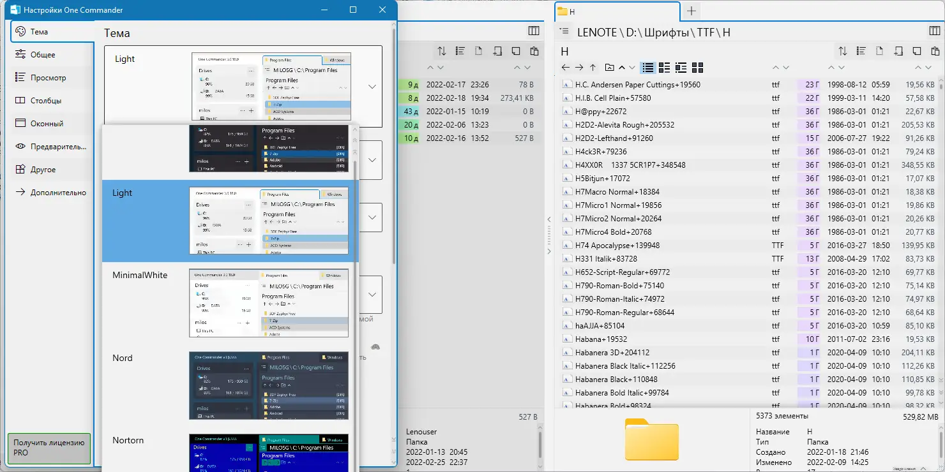This screenshot has width=945, height=472.
Task: Go up one folder level in H pane
Action: click(593, 67)
